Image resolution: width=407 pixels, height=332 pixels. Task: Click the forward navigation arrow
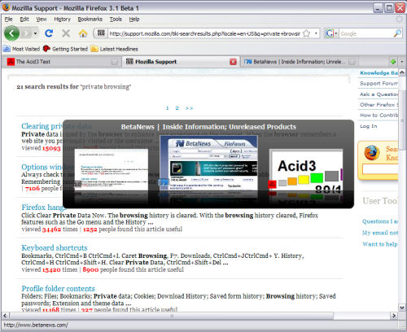click(x=27, y=33)
